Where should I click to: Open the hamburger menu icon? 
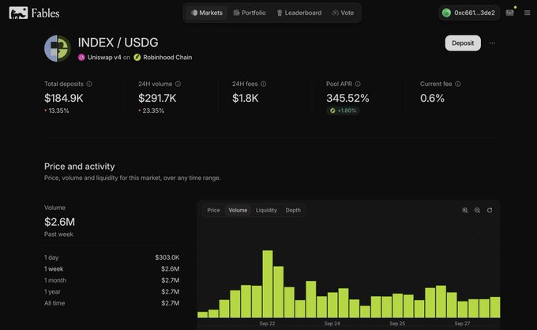(x=527, y=13)
